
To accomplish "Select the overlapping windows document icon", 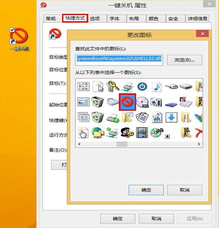I will (x=83, y=117).
